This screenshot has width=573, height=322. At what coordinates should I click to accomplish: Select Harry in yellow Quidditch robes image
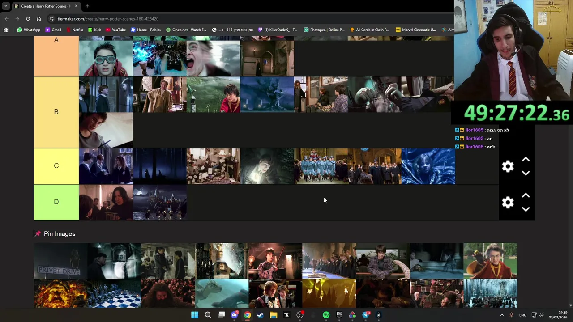[490, 261]
